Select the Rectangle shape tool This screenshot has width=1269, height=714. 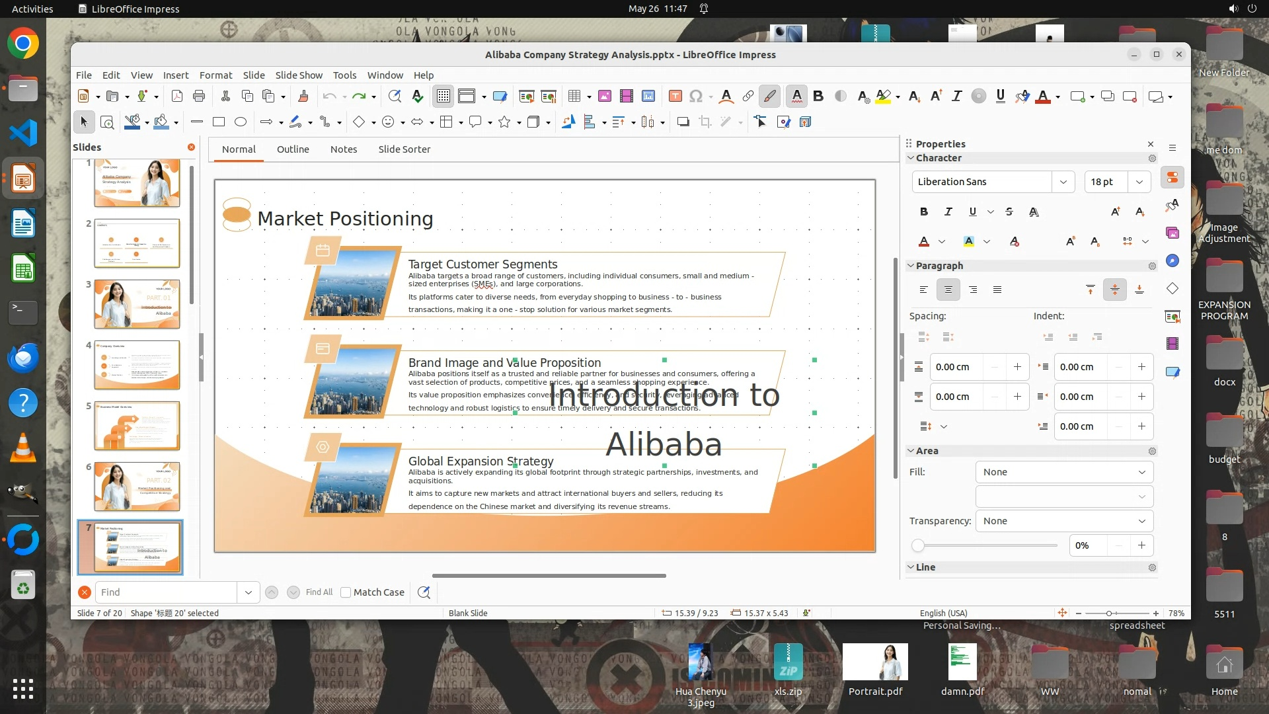(x=219, y=122)
